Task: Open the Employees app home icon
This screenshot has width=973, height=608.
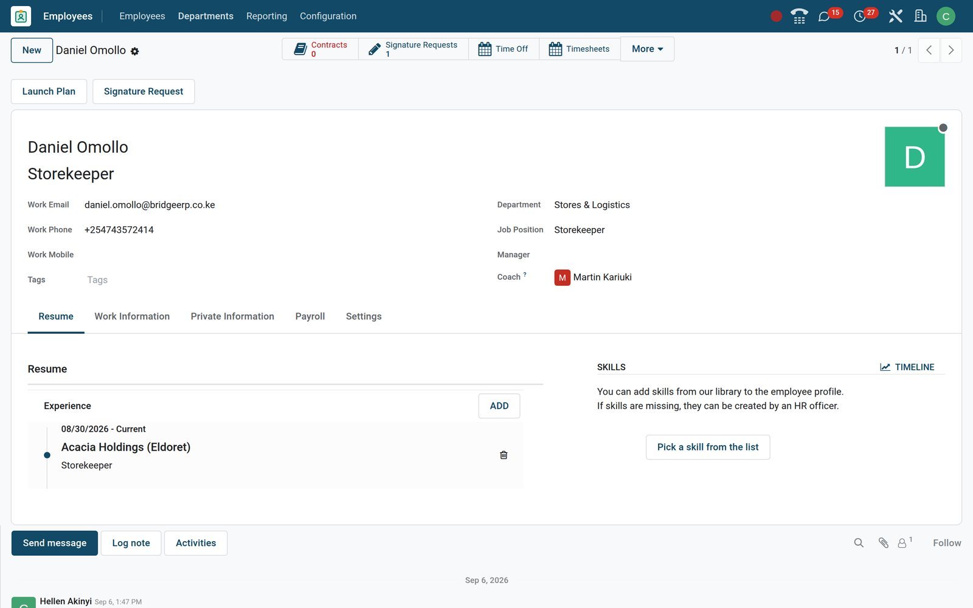Action: [21, 16]
